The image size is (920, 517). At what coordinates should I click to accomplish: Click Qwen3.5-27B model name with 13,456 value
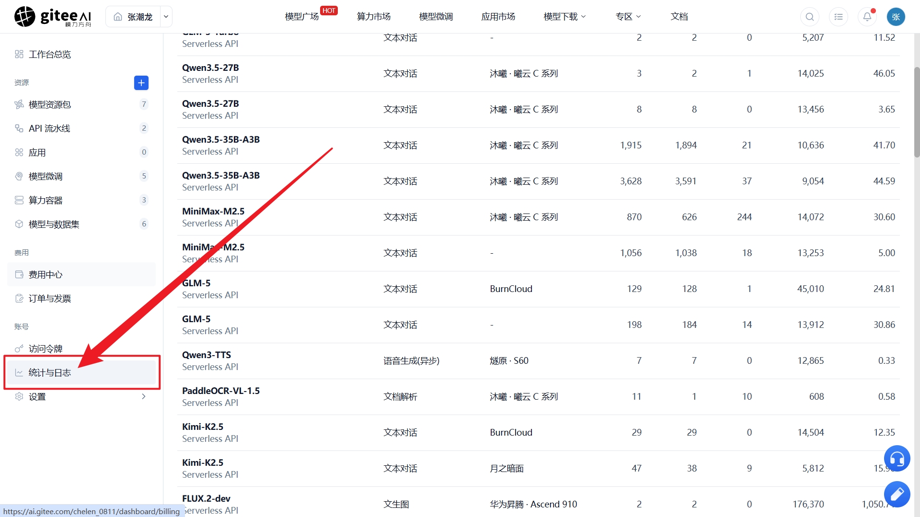coord(210,103)
